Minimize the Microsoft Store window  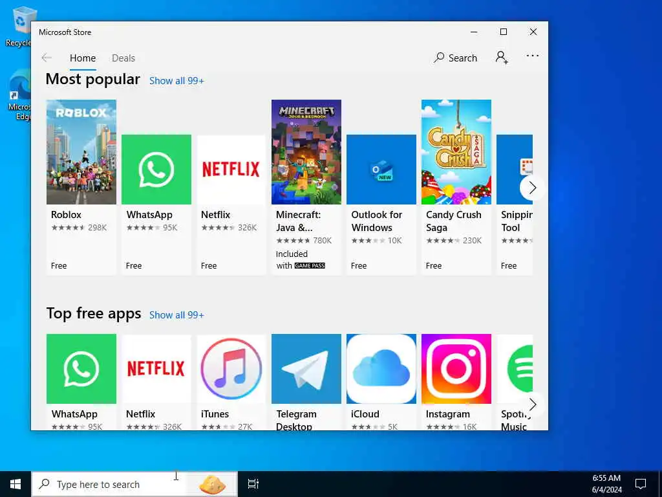(474, 32)
